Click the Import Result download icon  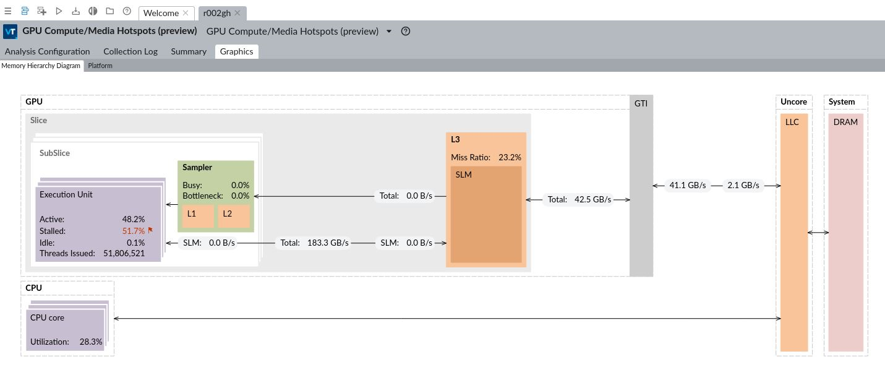(75, 11)
